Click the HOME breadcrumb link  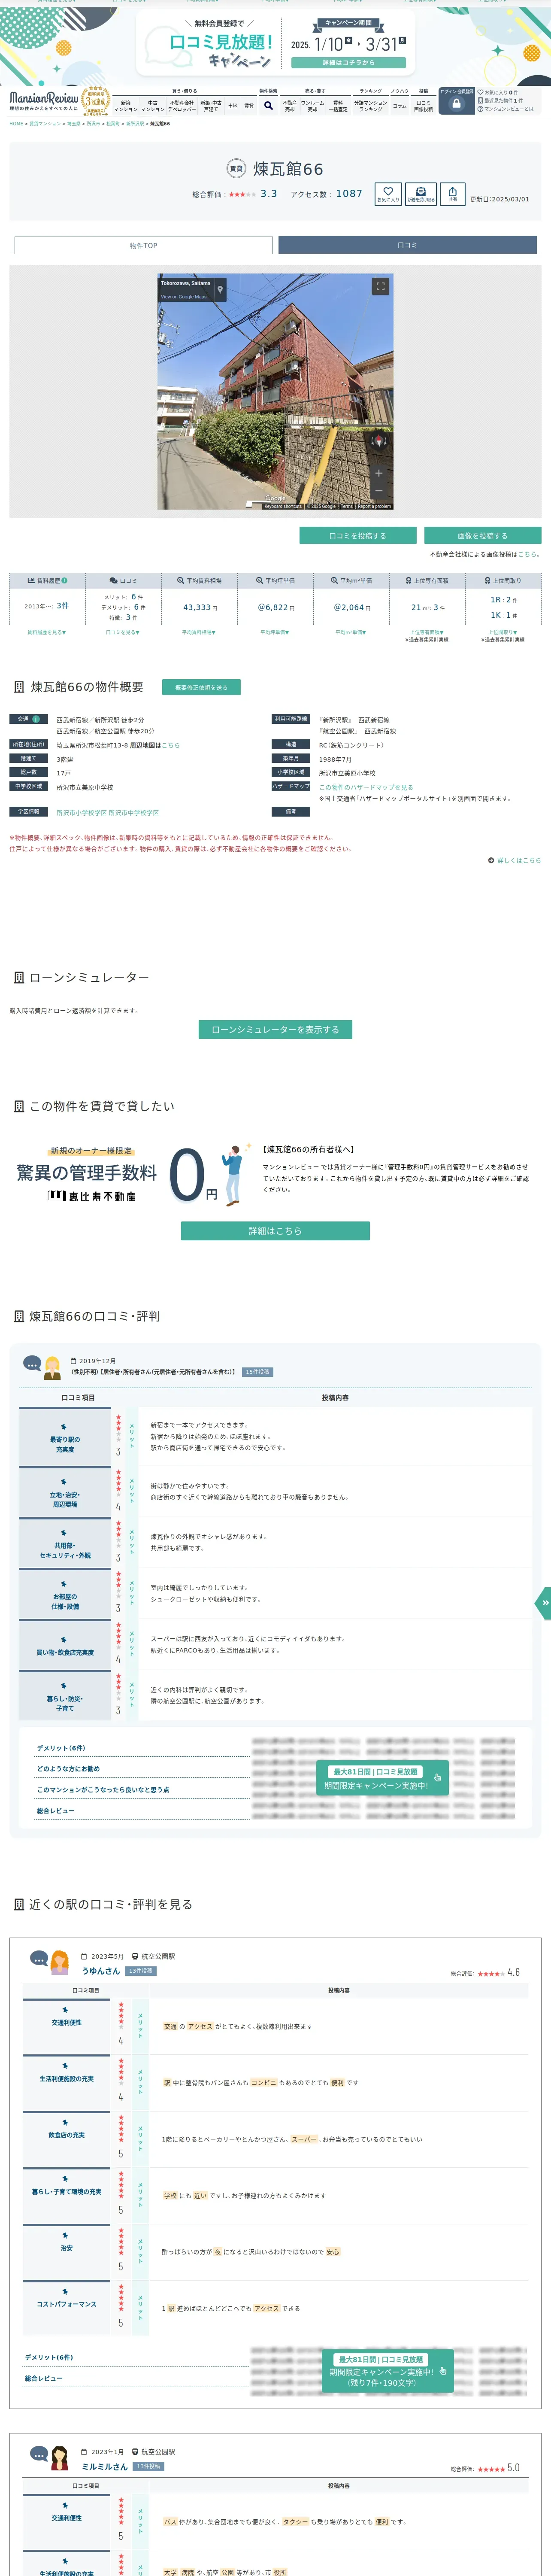(x=16, y=124)
